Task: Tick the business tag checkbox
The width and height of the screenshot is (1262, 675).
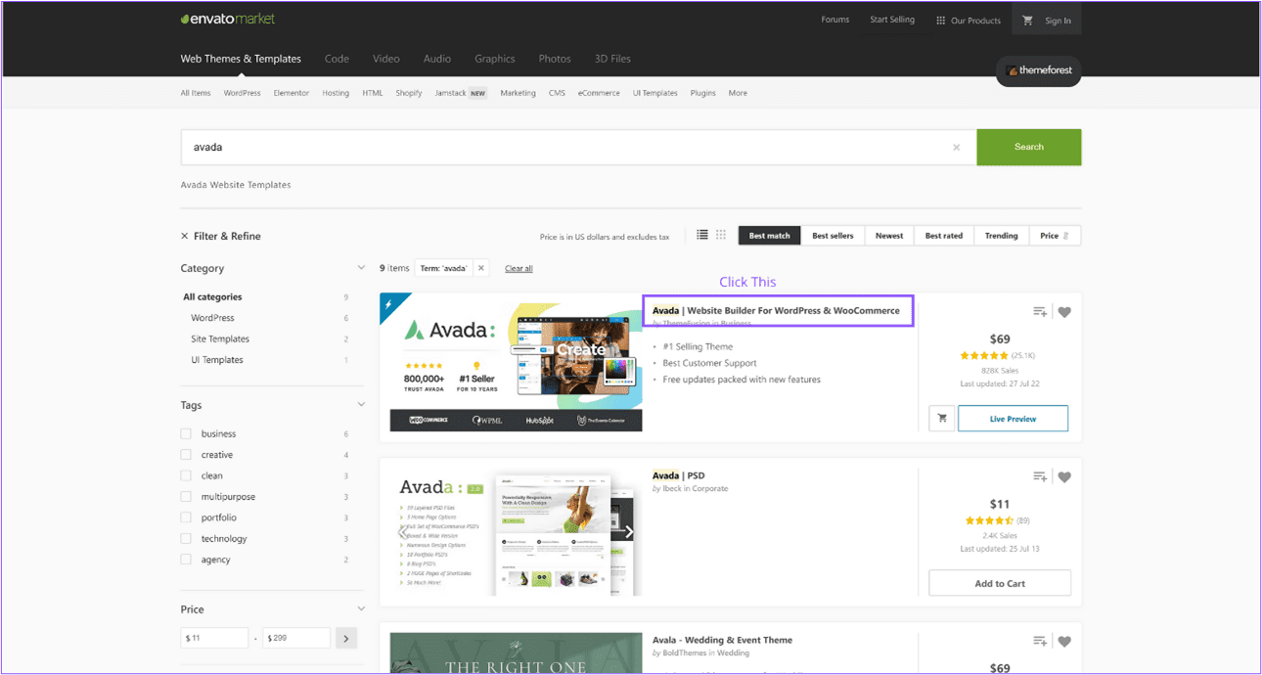Action: [186, 434]
